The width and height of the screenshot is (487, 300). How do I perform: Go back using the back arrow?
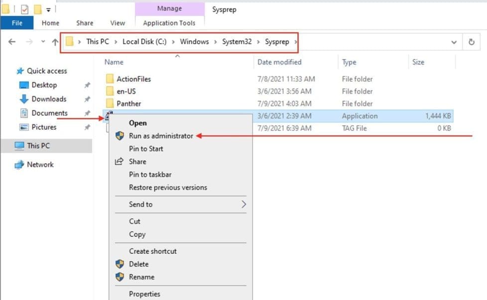point(12,42)
